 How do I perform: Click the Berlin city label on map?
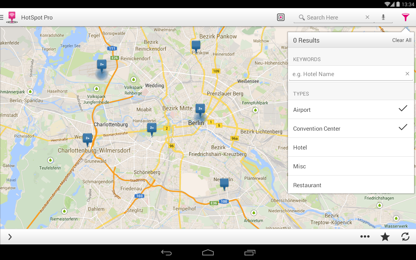pos(196,123)
